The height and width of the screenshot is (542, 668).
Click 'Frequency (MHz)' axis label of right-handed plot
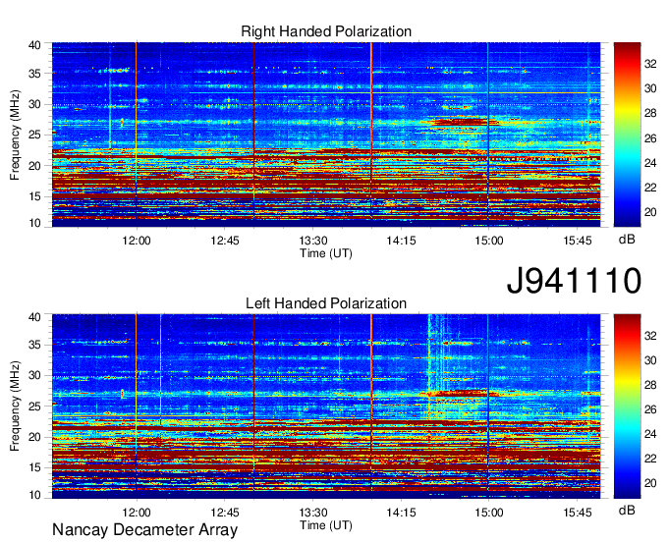pos(15,135)
